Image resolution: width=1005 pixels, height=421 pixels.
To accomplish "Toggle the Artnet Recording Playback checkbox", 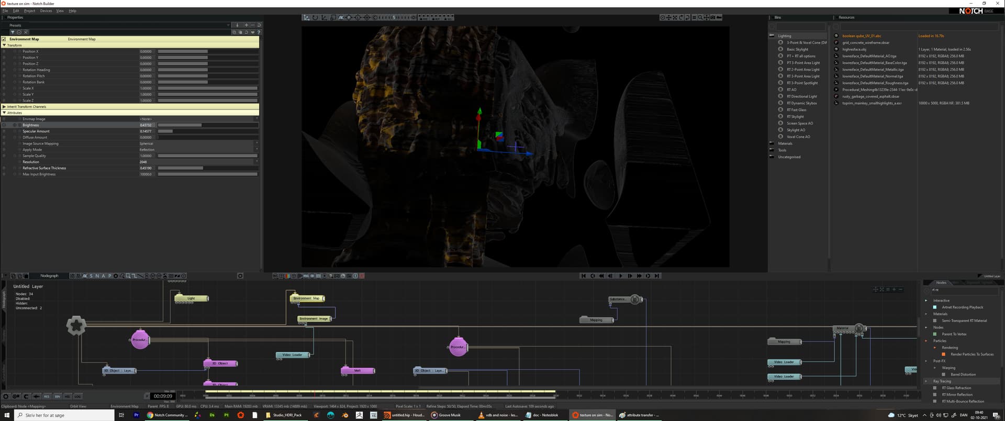I will 935,307.
